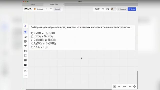The height and width of the screenshot is (90, 160).
Task: Click option 3 Ca(OH)2 и H2CO3
Action: [x=43, y=40]
